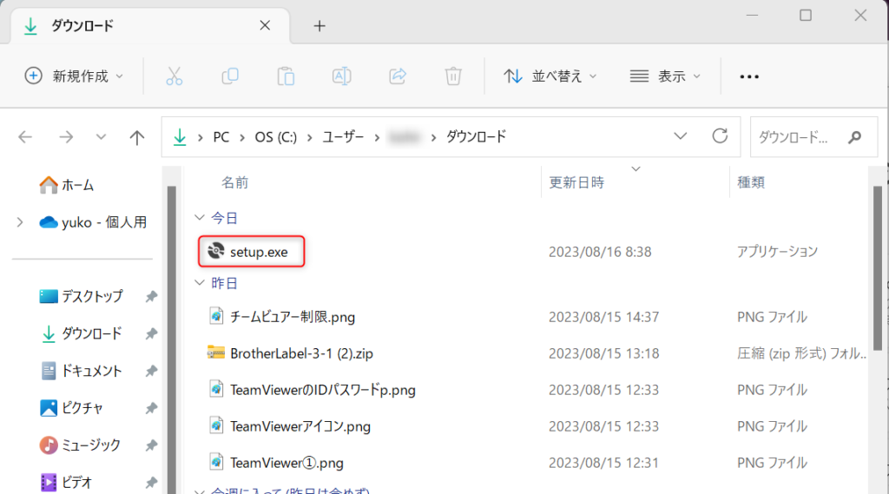Select チームビュアー制限.png file

point(293,317)
